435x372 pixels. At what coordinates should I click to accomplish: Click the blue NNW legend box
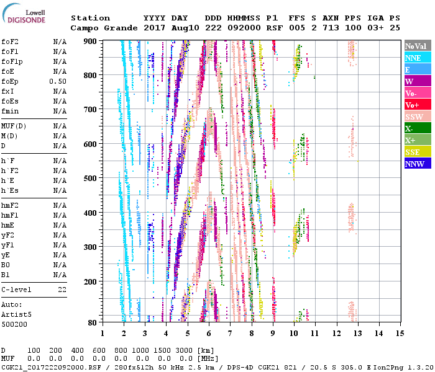click(x=417, y=164)
